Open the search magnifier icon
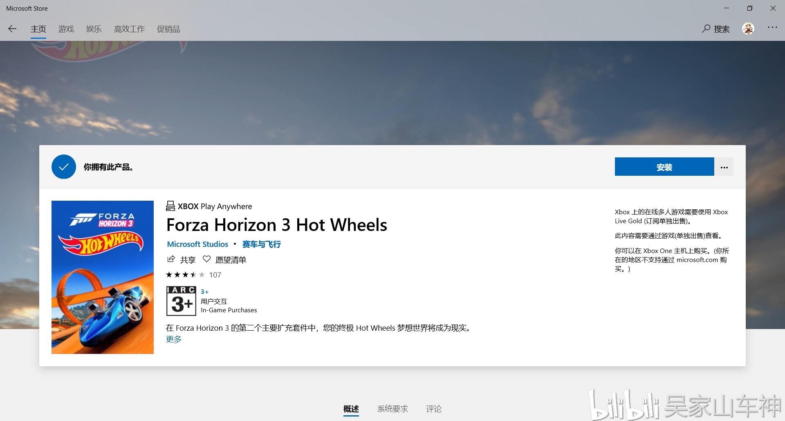The width and height of the screenshot is (785, 421). [706, 29]
